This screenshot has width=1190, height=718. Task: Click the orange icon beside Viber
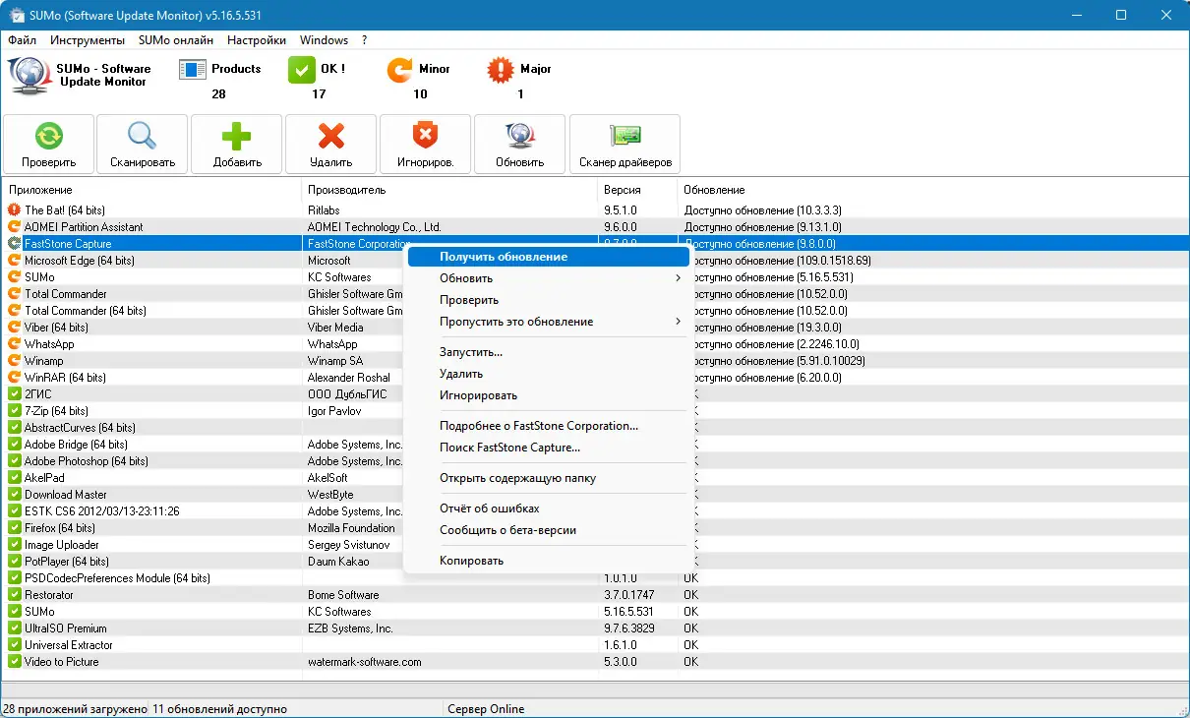click(14, 328)
